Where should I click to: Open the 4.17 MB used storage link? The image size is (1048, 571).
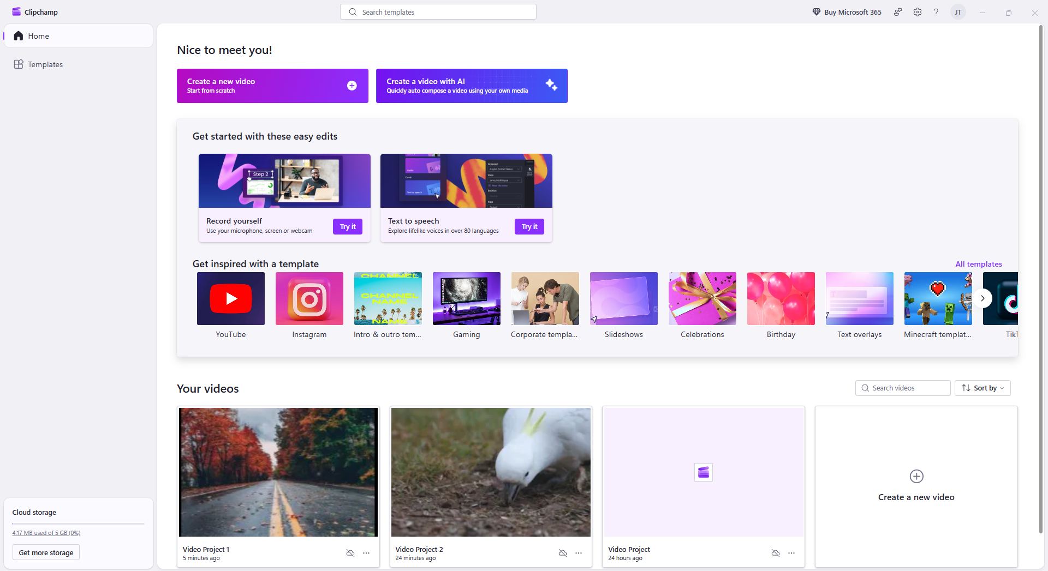(46, 533)
